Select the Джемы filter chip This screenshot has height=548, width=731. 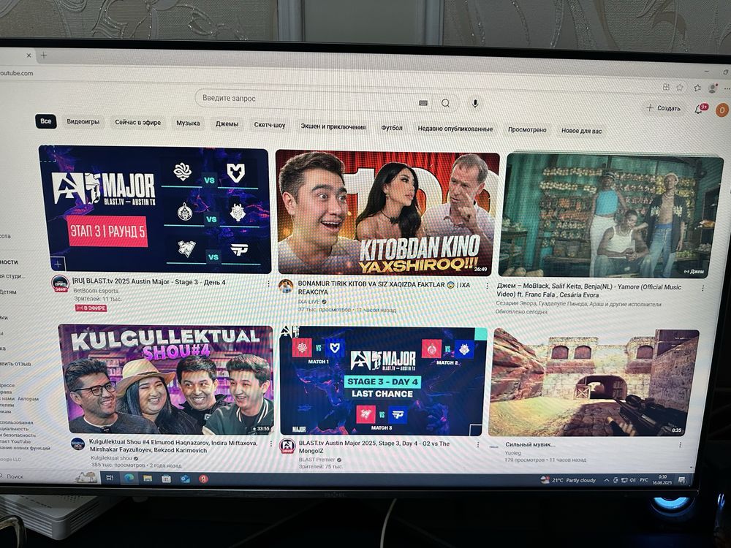coord(227,124)
